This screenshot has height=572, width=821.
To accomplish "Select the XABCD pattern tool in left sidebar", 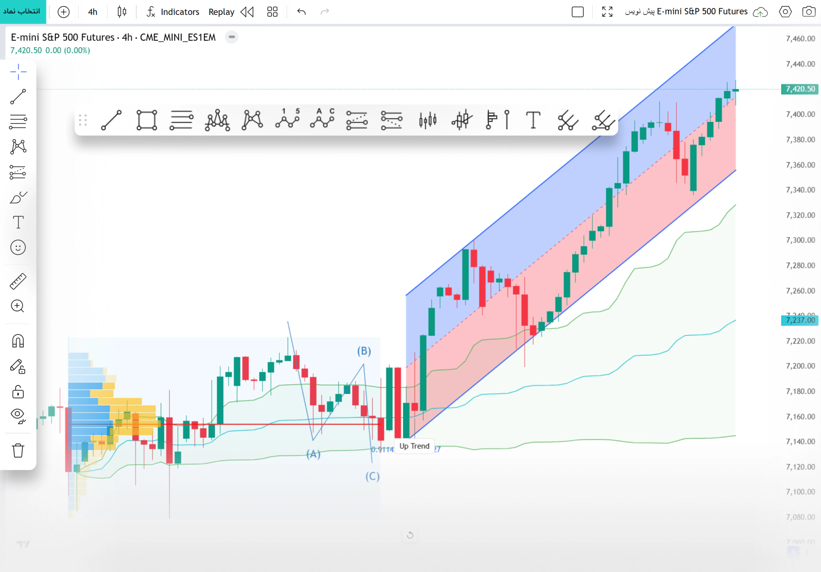I will click(x=18, y=147).
